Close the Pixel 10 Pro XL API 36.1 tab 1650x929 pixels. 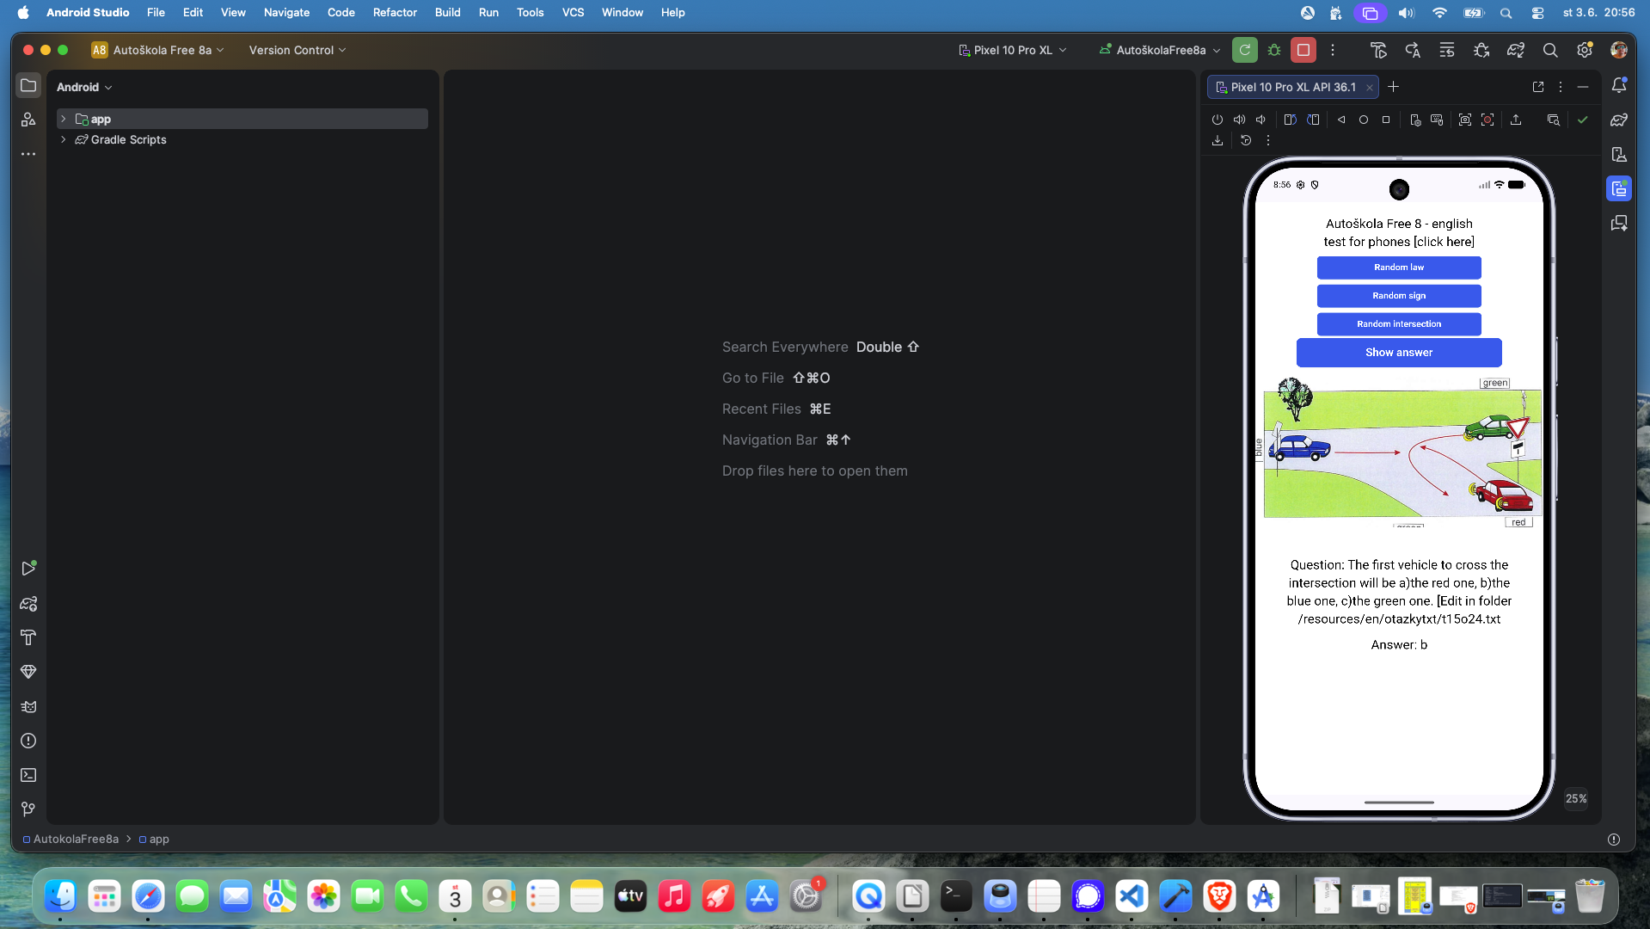pos(1370,88)
